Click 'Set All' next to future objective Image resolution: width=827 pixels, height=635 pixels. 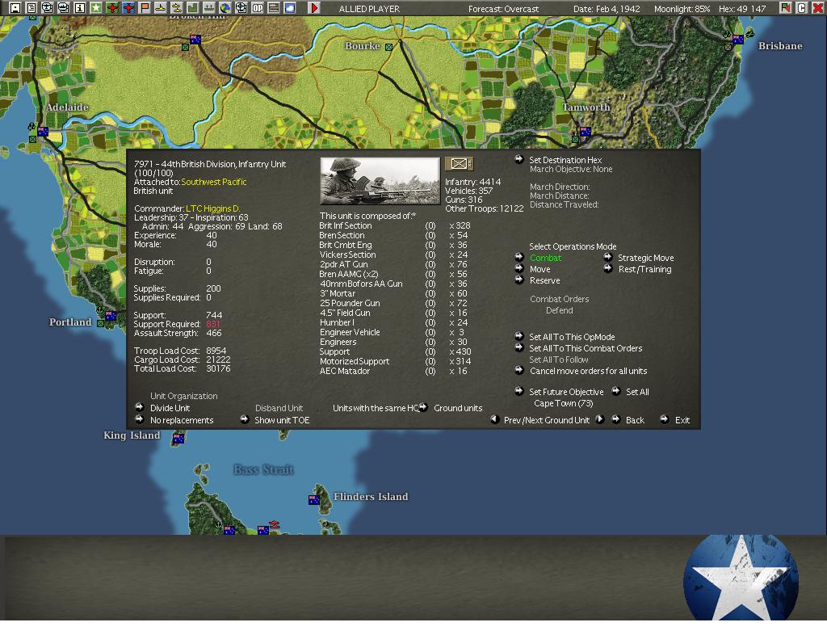(637, 392)
